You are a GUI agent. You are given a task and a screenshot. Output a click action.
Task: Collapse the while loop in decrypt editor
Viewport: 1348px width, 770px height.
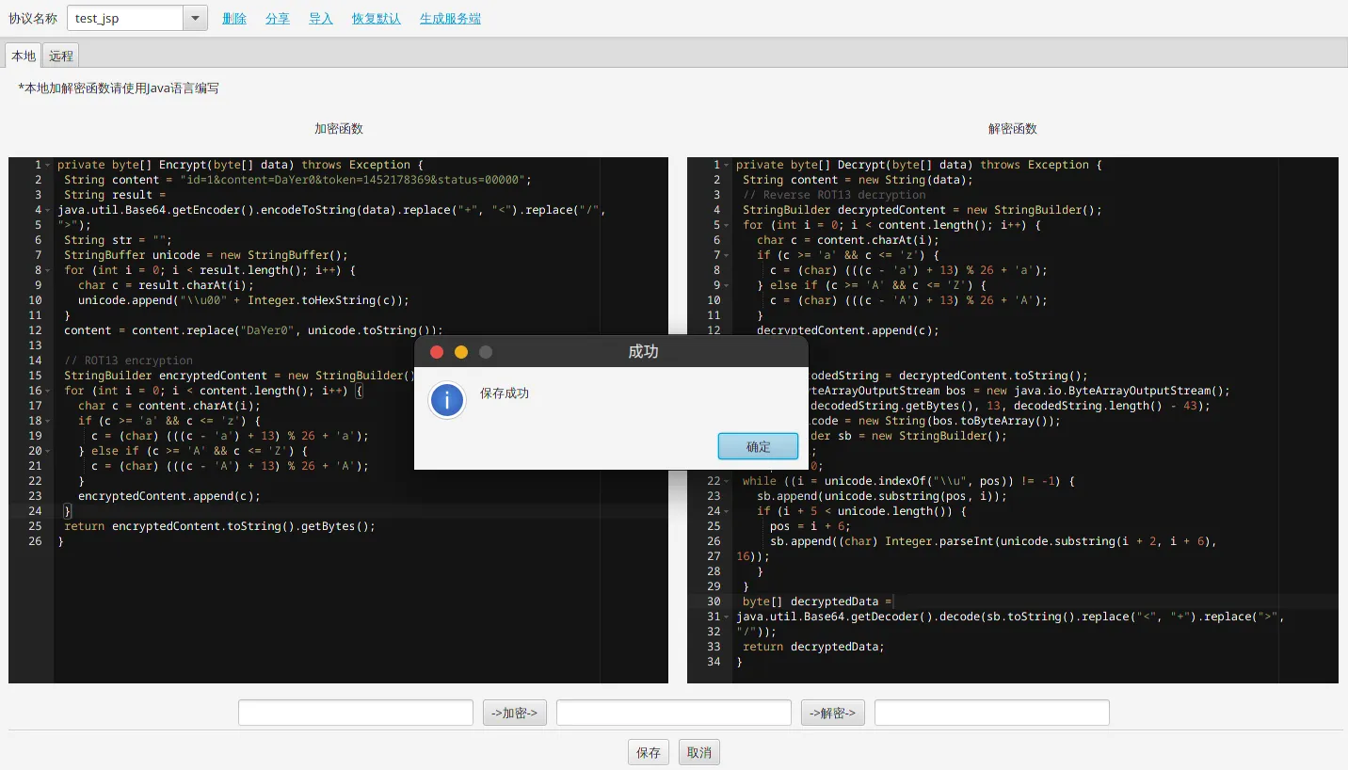[727, 481]
